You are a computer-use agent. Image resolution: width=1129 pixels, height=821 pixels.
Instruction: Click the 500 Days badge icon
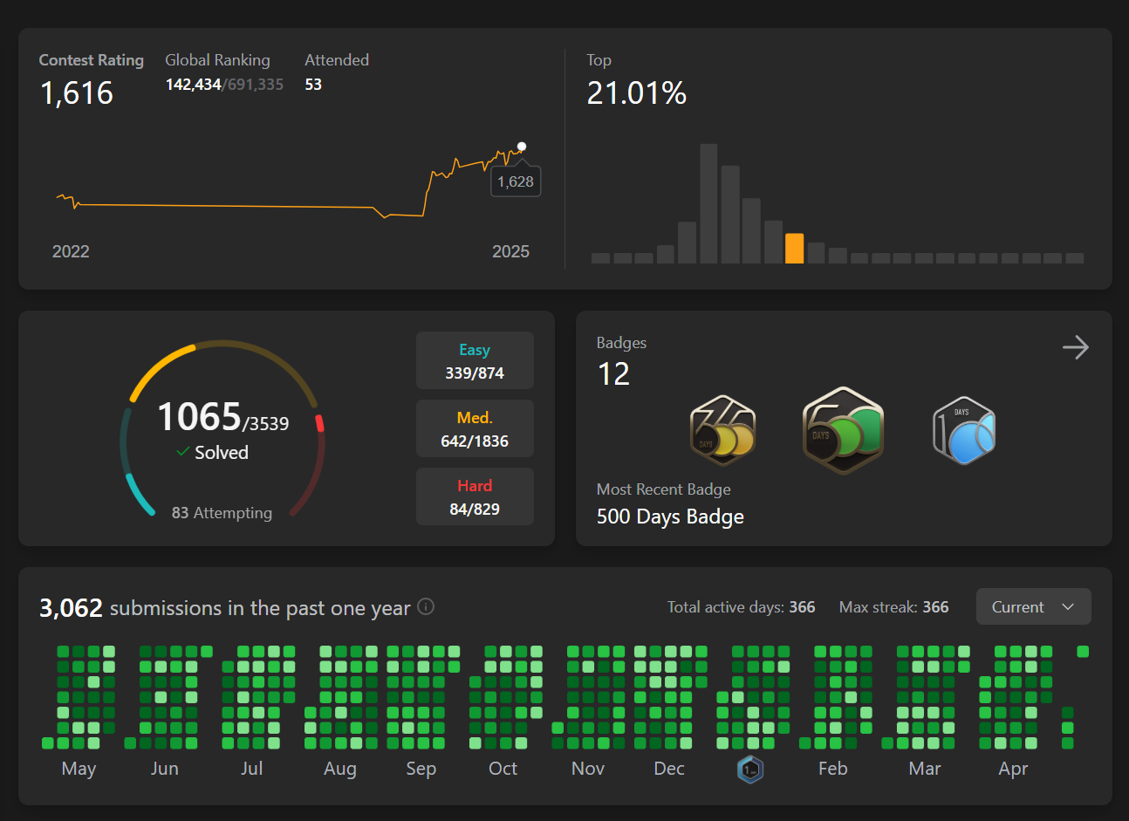pyautogui.click(x=843, y=430)
